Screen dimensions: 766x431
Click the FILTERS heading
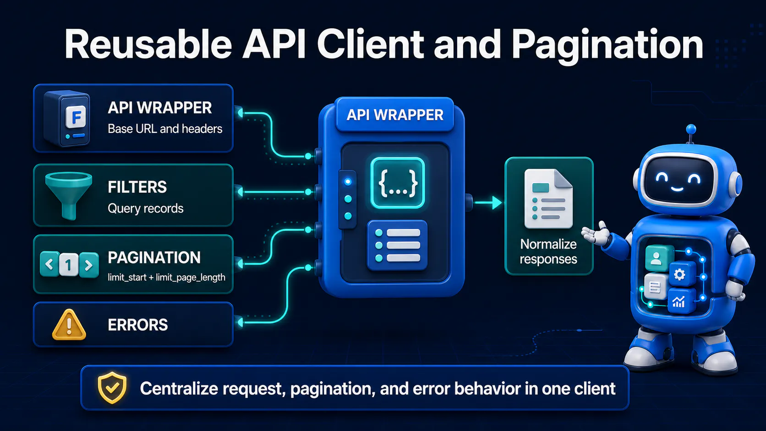pos(137,187)
